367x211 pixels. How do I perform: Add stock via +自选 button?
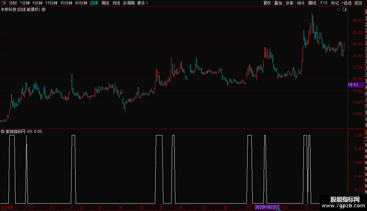click(347, 3)
